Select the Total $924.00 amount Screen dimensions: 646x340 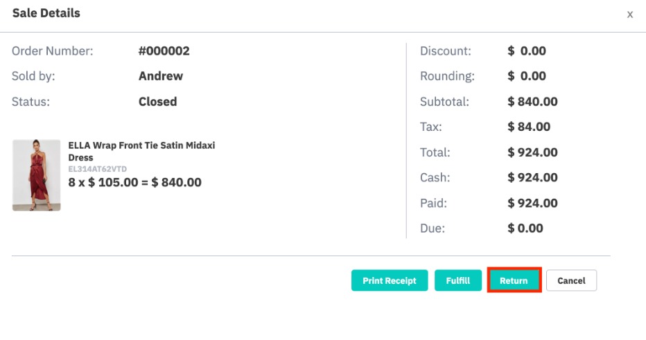pyautogui.click(x=532, y=152)
